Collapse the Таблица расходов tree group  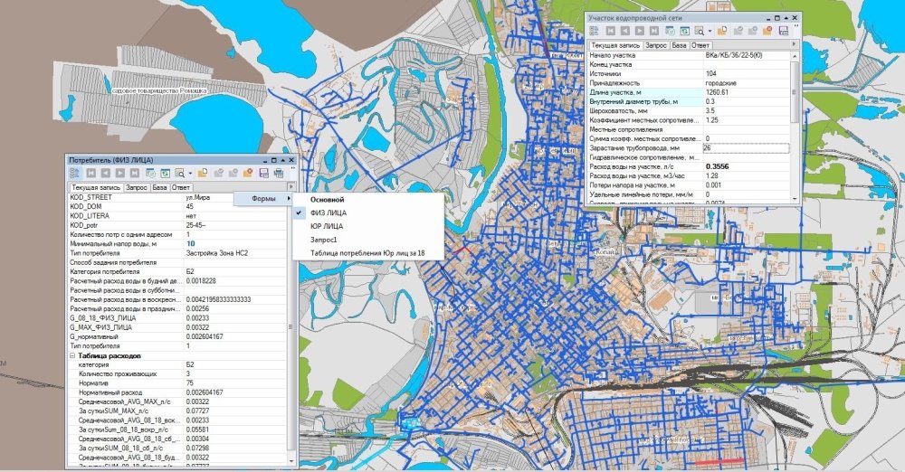pyautogui.click(x=72, y=356)
